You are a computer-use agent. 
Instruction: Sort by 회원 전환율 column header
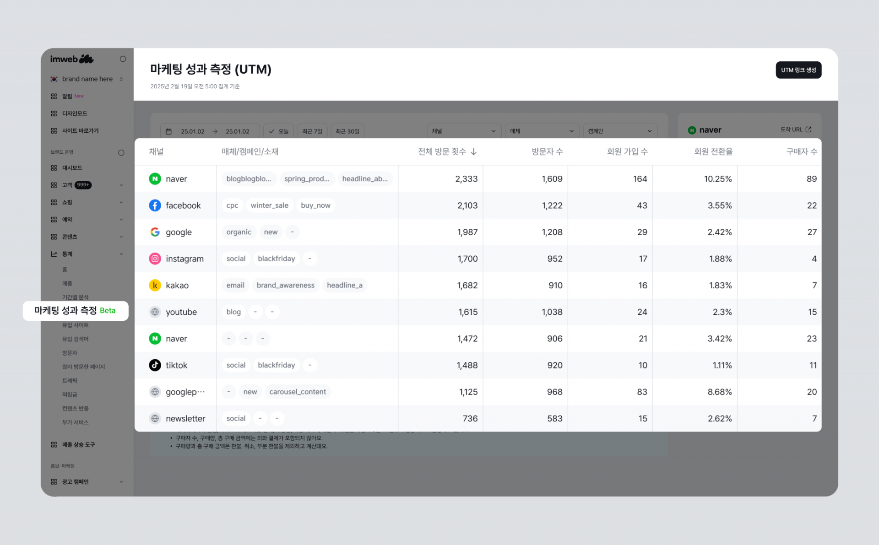[x=713, y=151]
